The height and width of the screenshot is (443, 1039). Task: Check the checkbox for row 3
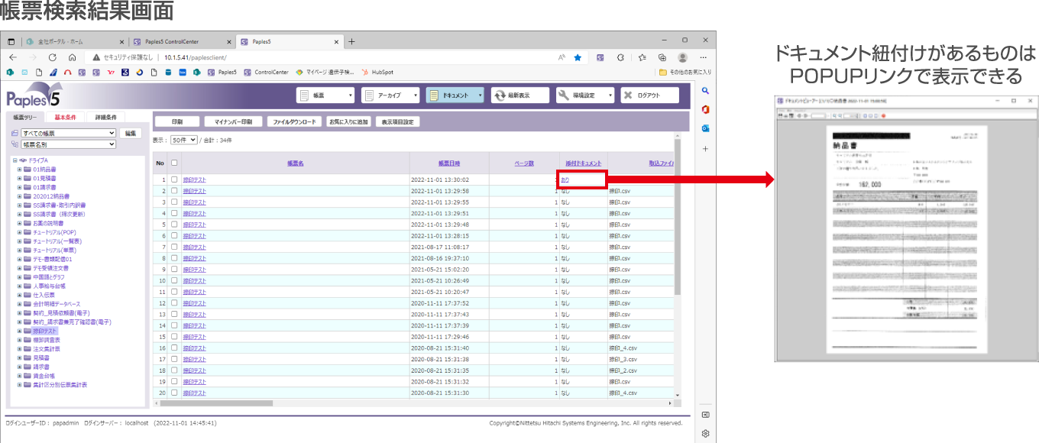175,202
